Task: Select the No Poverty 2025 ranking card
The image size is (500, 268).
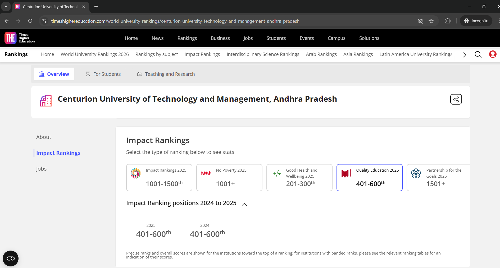Action: pyautogui.click(x=229, y=177)
